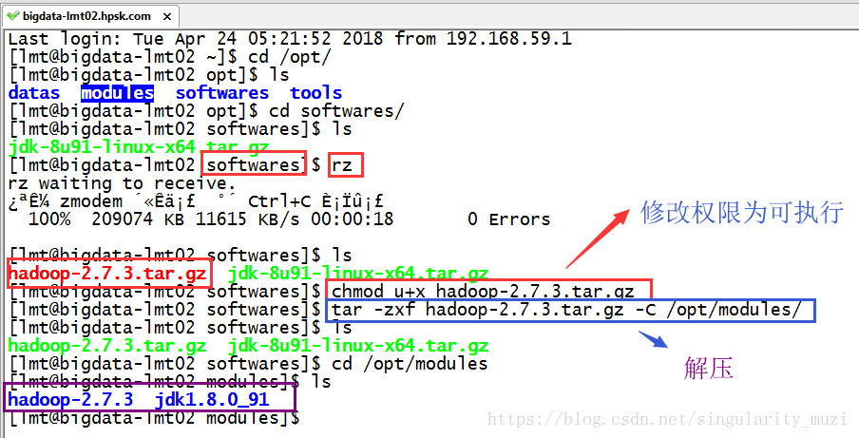859x438 pixels.
Task: Click the highlighted 'modules' directory name
Action: [x=117, y=93]
